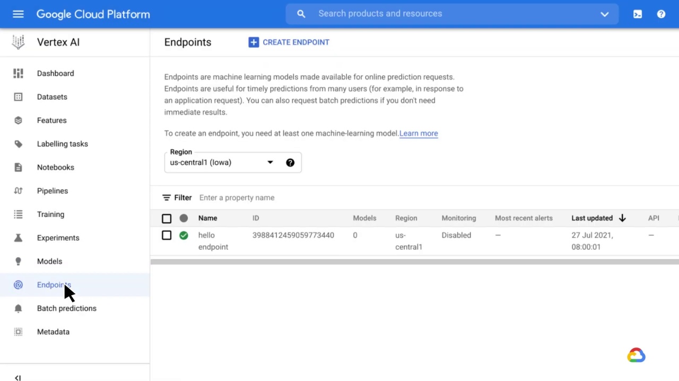This screenshot has width=679, height=381.
Task: Expand the search bar dropdown arrow
Action: [x=604, y=14]
